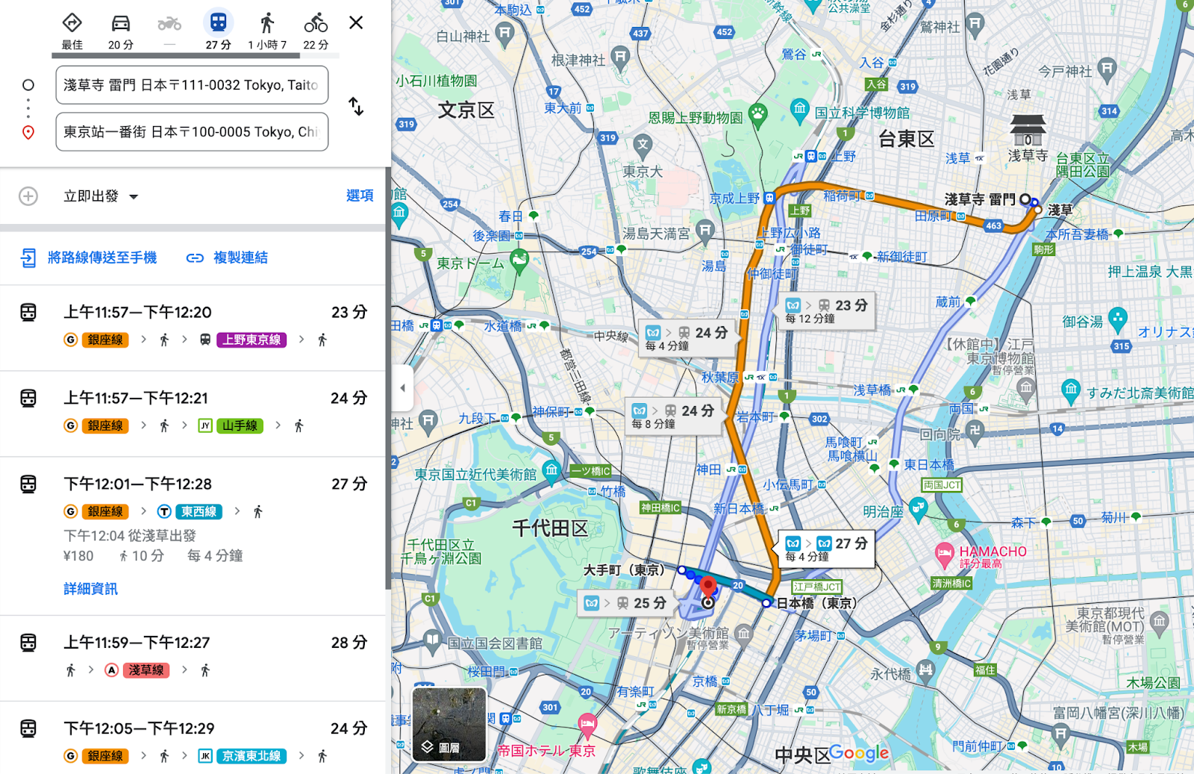Click the red destination pin on map
The height and width of the screenshot is (774, 1194).
[708, 587]
